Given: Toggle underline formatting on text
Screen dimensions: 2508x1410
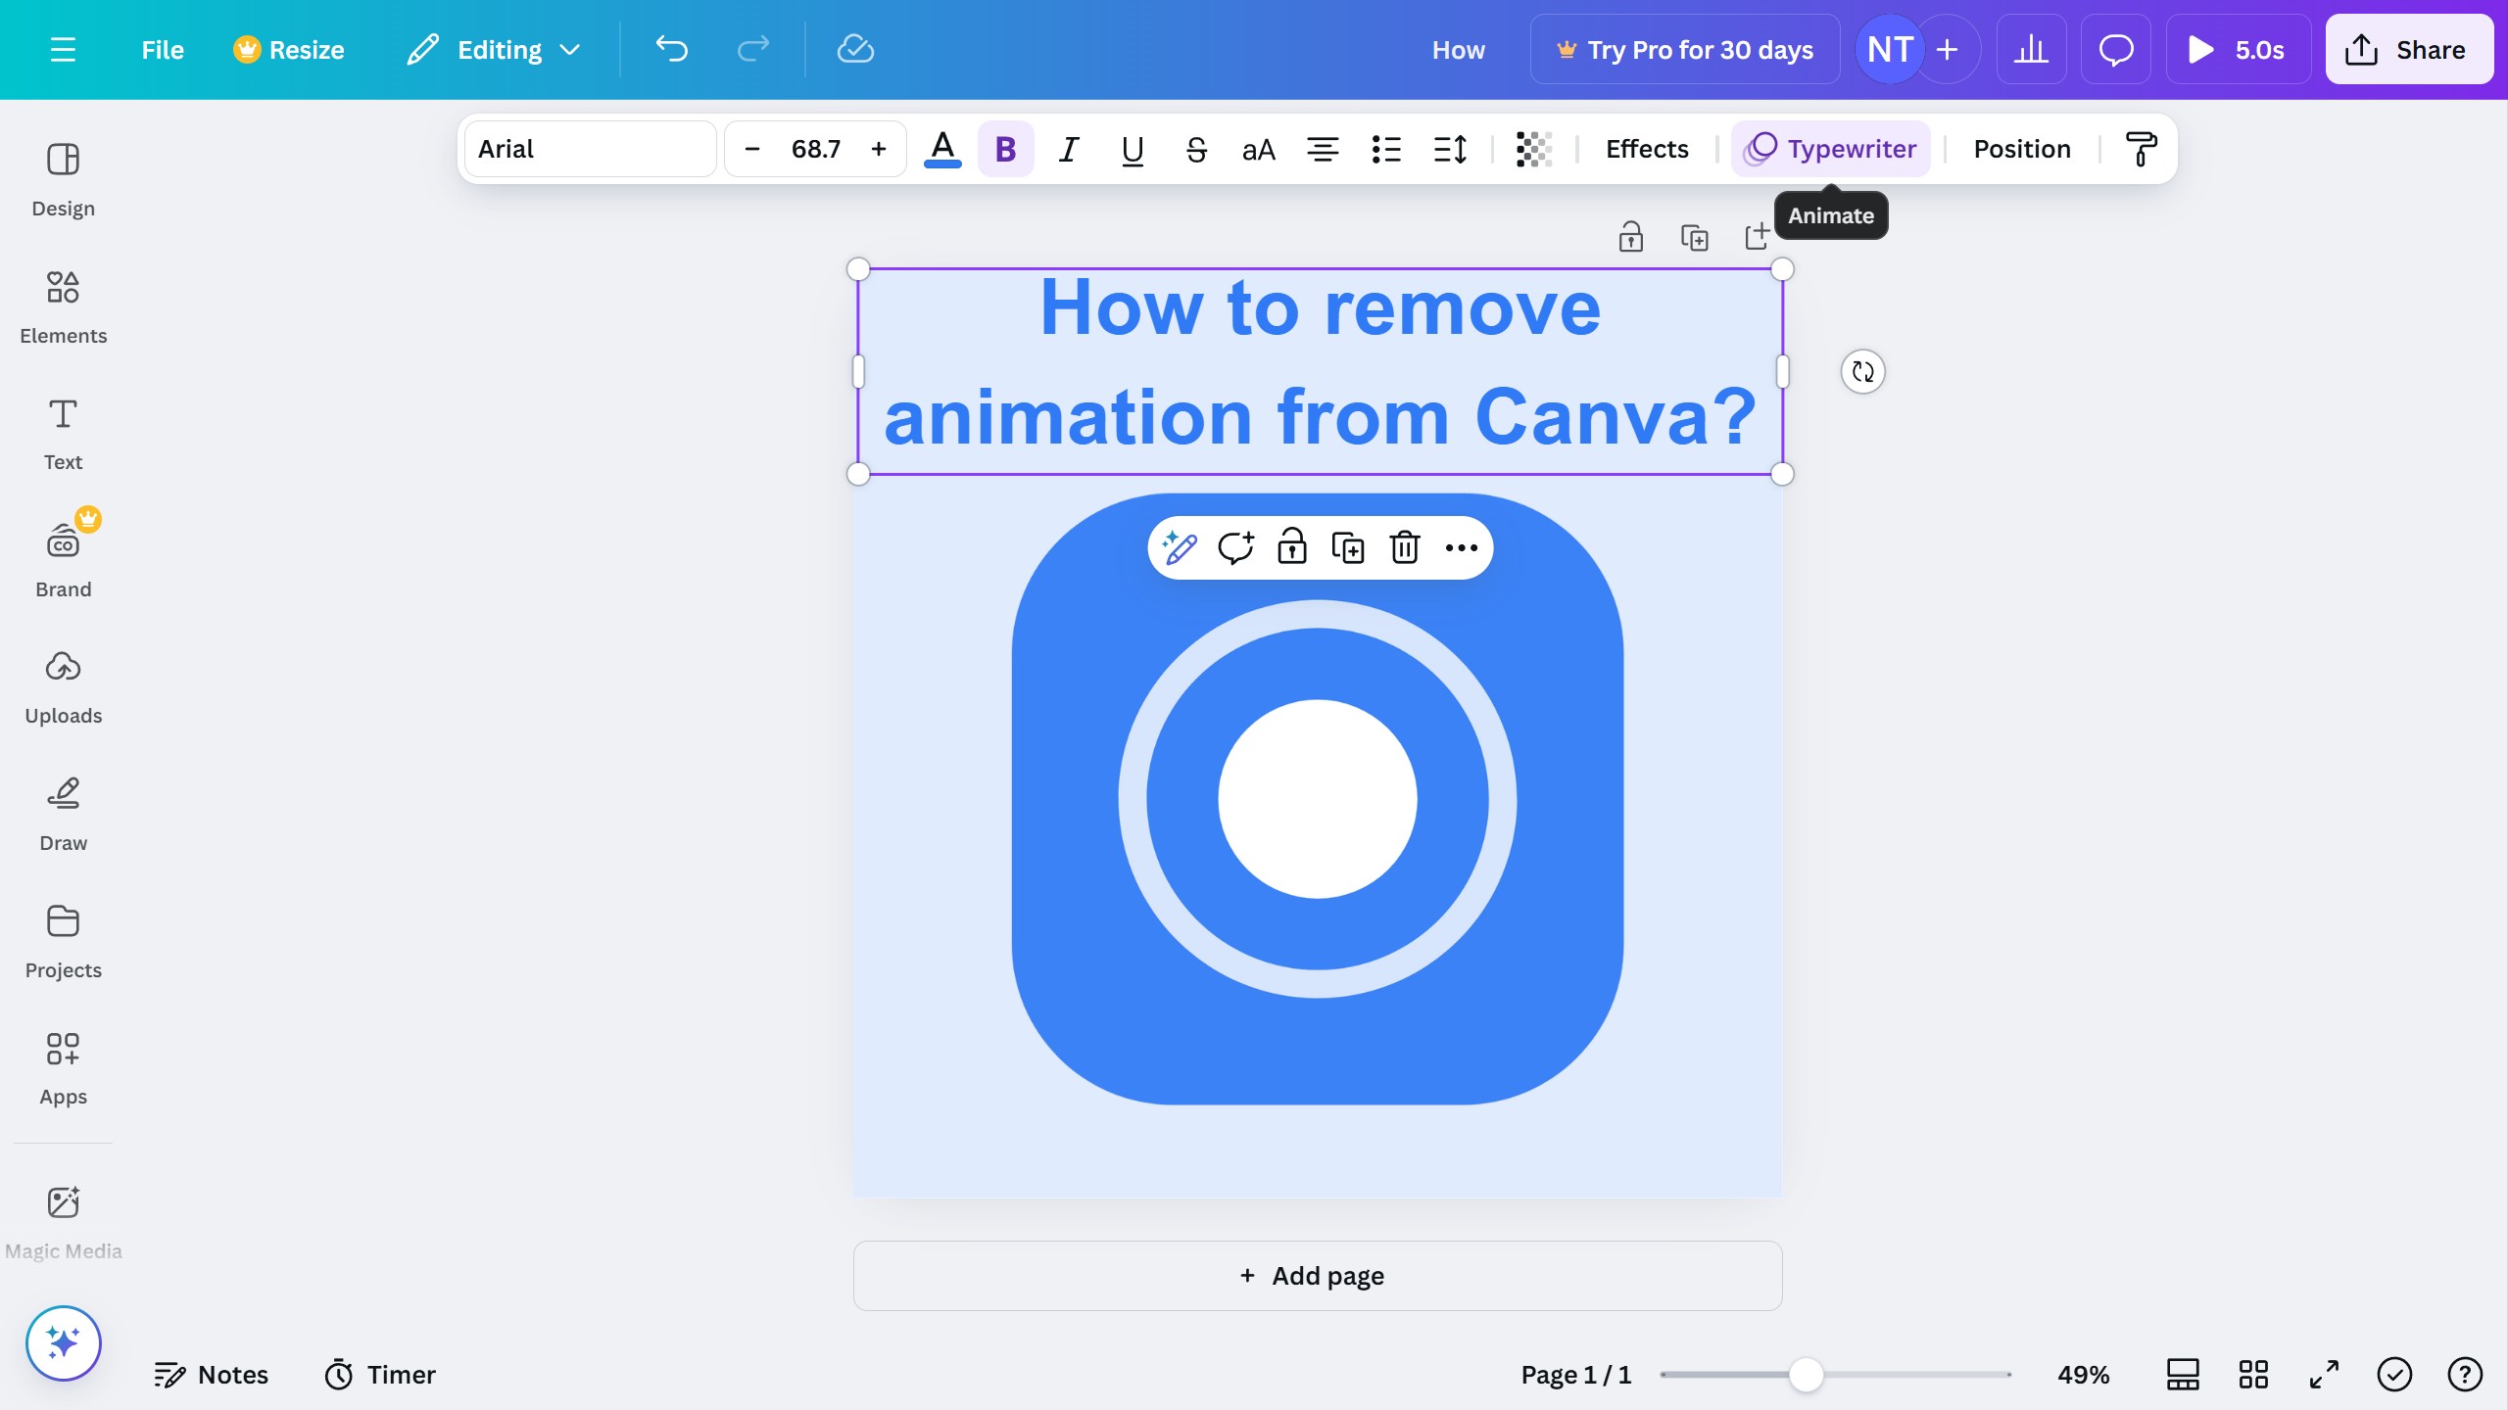Looking at the screenshot, I should [x=1133, y=149].
